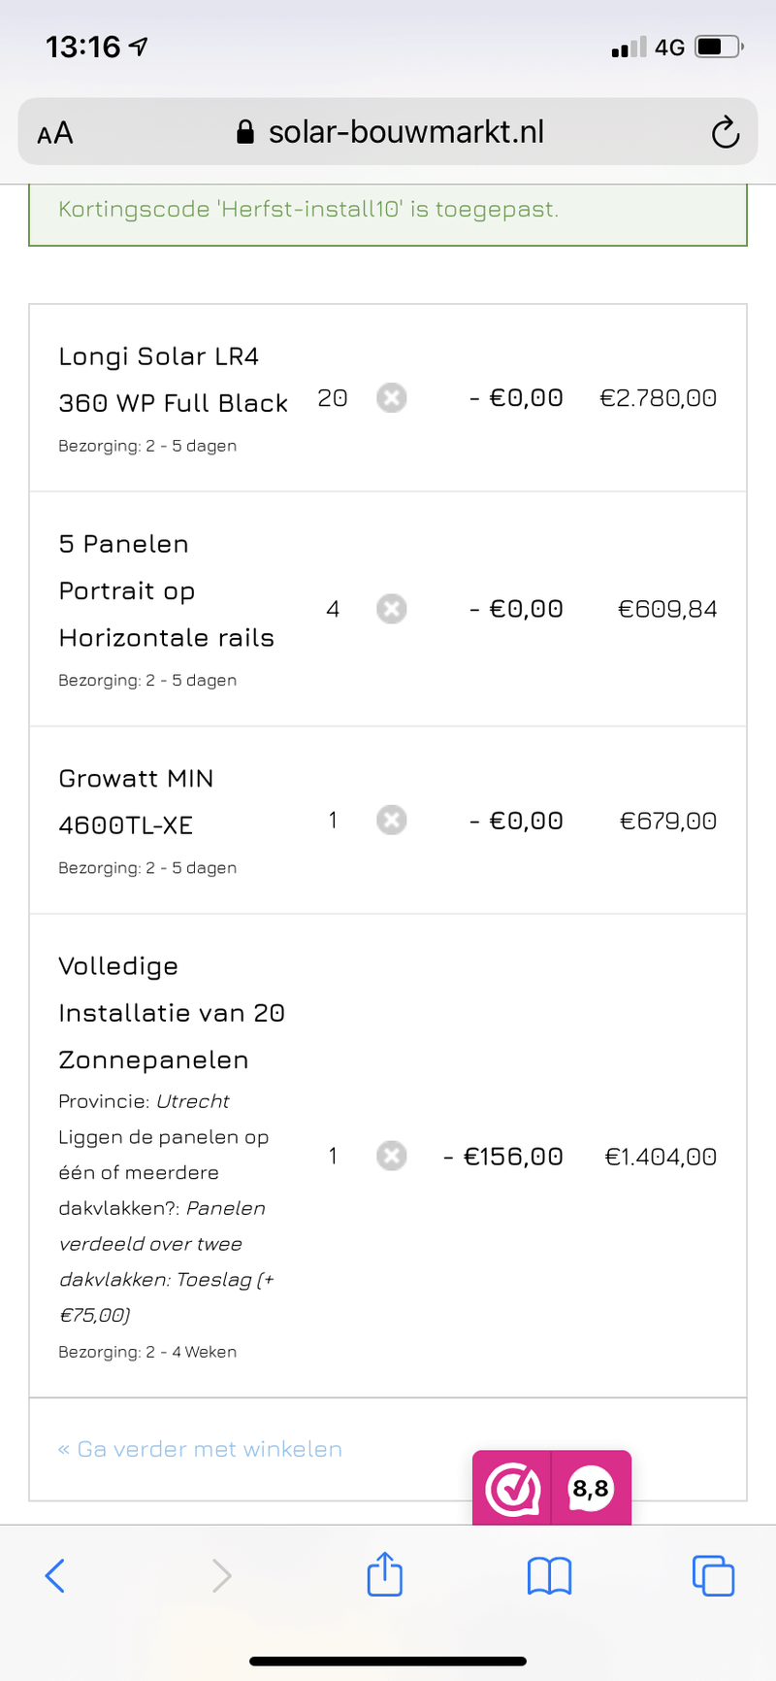Open the AA page display options
Image resolution: width=776 pixels, height=1681 pixels.
pyautogui.click(x=55, y=132)
